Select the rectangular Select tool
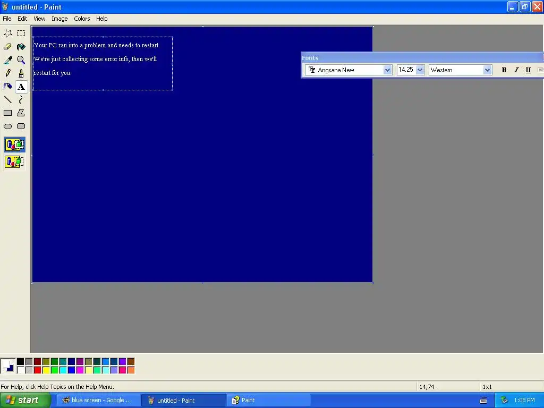 click(x=21, y=33)
